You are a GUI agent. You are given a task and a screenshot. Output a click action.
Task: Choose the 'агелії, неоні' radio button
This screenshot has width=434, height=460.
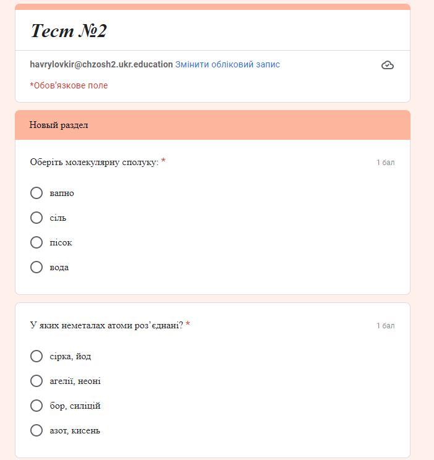pyautogui.click(x=36, y=381)
